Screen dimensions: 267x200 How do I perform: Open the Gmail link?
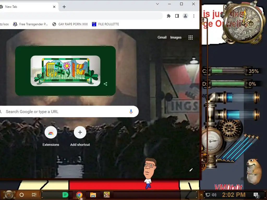162,37
